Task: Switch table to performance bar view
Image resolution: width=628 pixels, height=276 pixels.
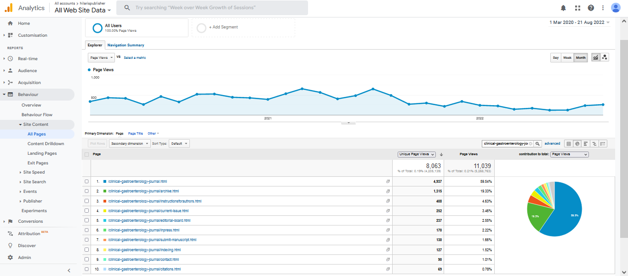Action: [586, 144]
